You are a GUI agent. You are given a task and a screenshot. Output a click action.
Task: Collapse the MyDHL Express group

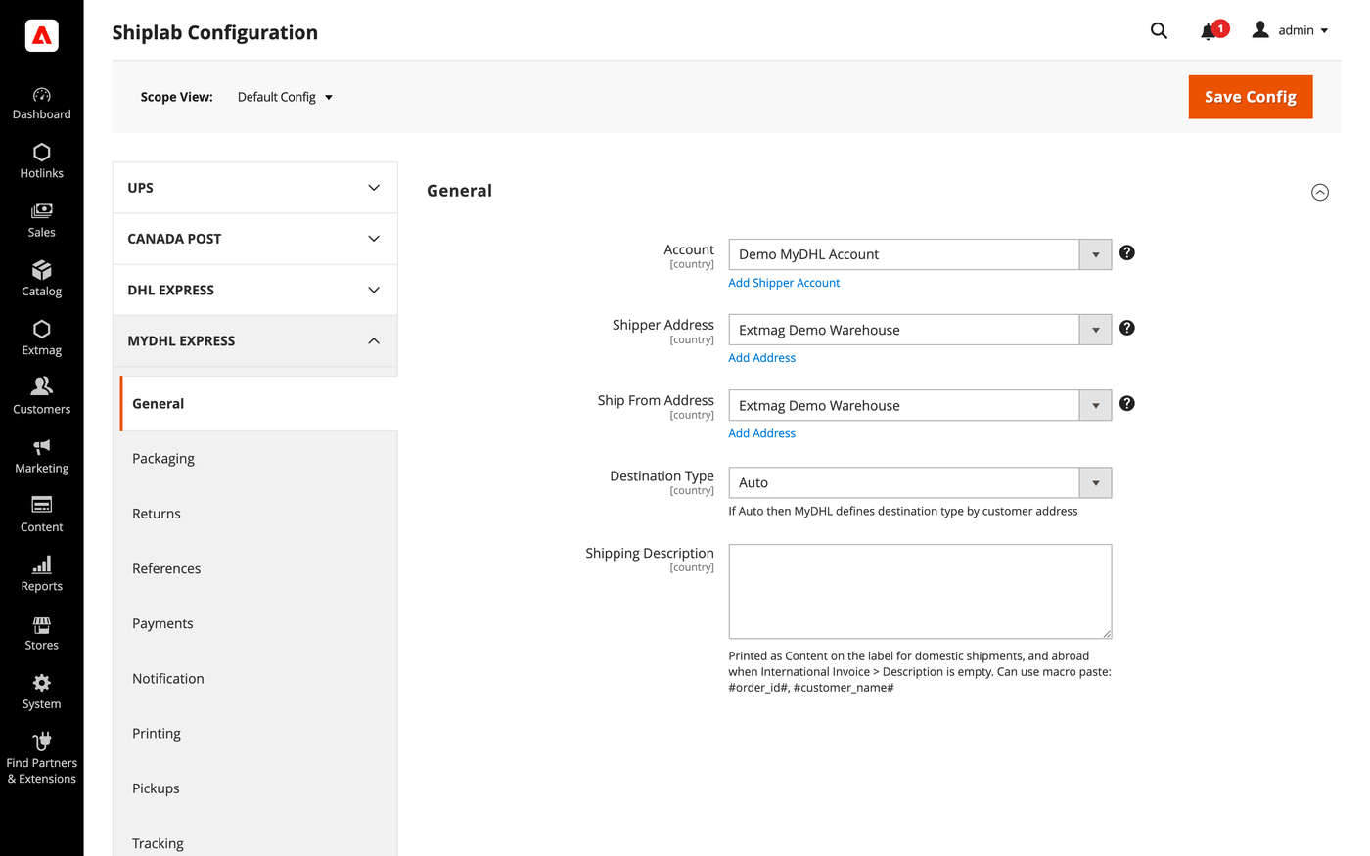click(x=255, y=341)
